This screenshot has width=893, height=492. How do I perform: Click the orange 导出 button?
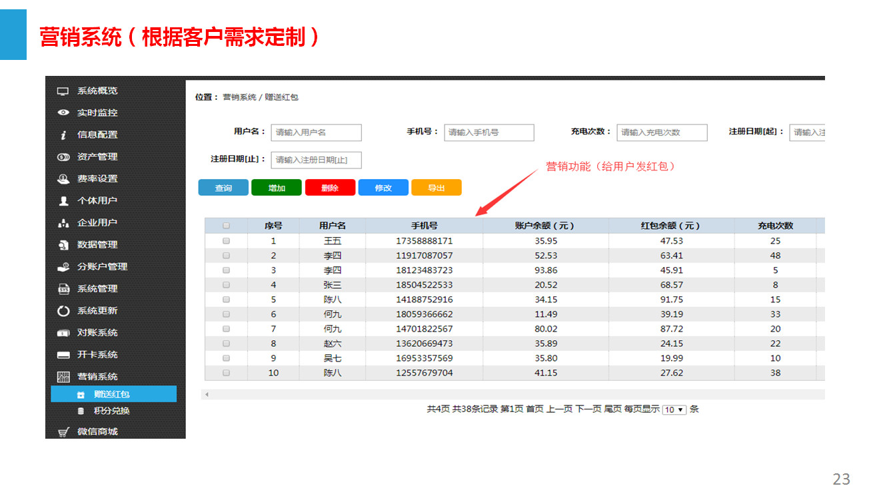click(x=437, y=188)
